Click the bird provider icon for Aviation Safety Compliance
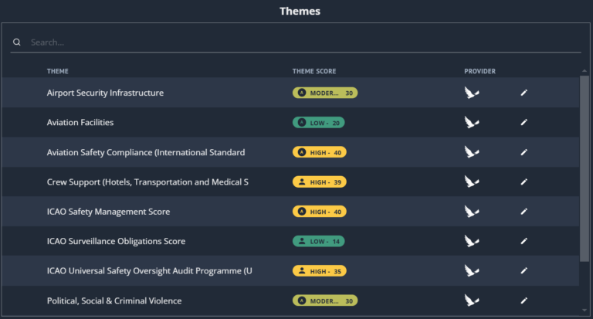 click(472, 152)
